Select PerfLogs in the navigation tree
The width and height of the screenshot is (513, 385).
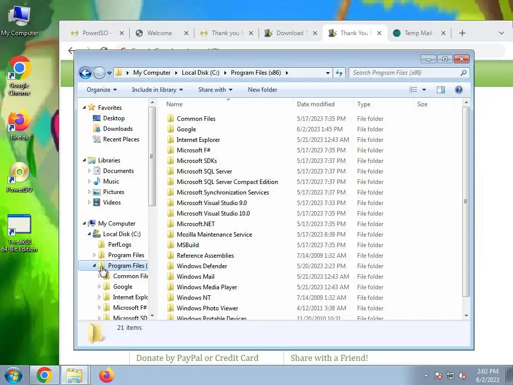pyautogui.click(x=119, y=245)
